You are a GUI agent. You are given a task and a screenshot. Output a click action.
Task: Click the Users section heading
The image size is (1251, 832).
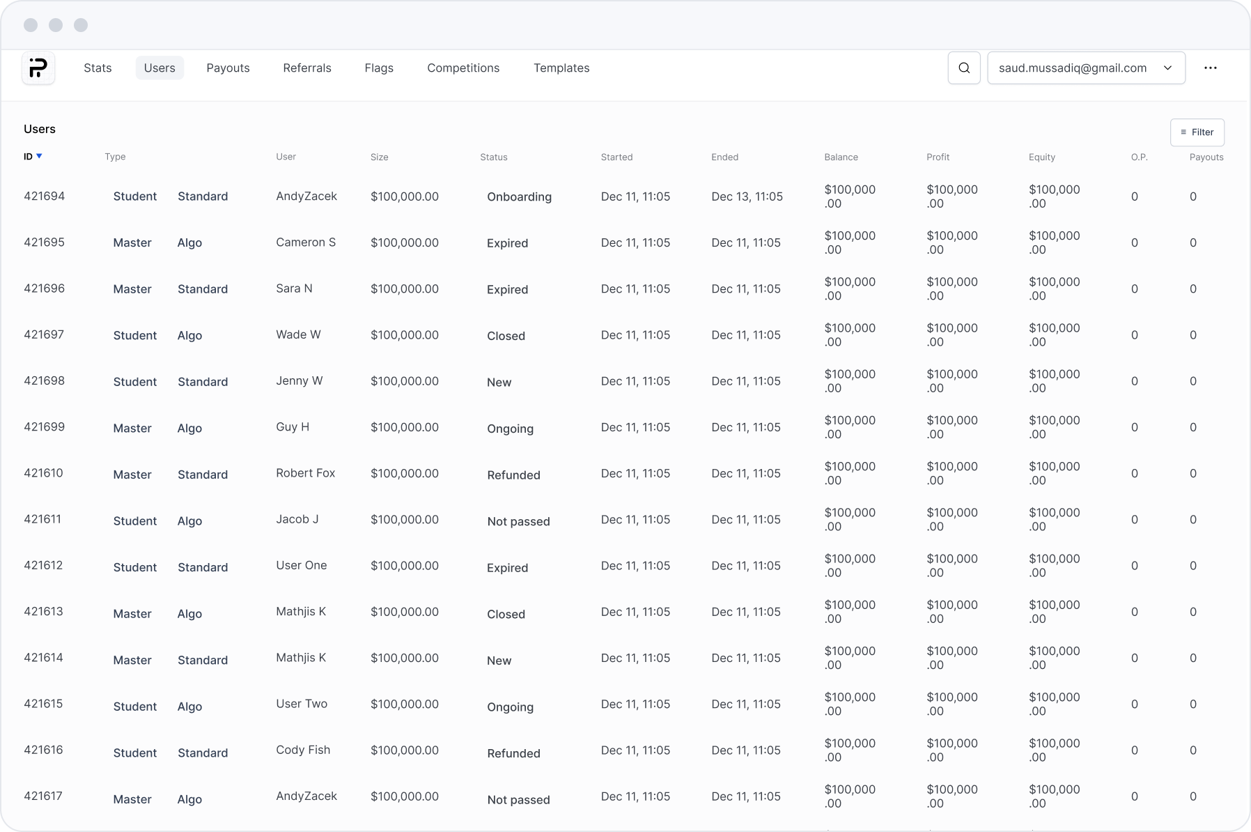(x=40, y=129)
